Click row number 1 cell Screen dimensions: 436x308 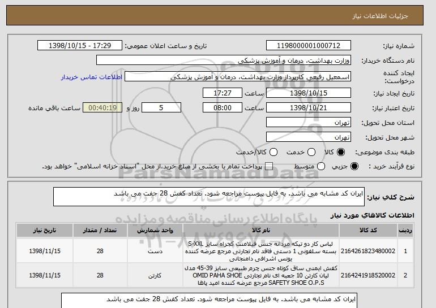pos(405,251)
